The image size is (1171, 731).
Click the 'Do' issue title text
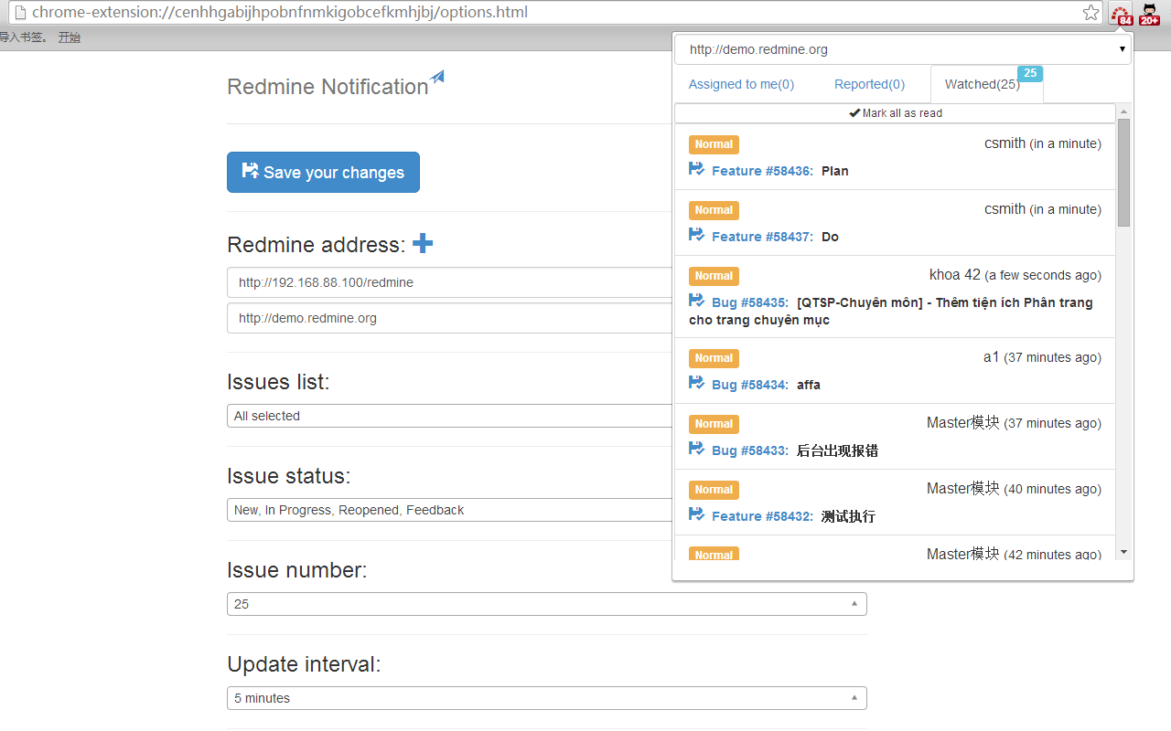830,237
